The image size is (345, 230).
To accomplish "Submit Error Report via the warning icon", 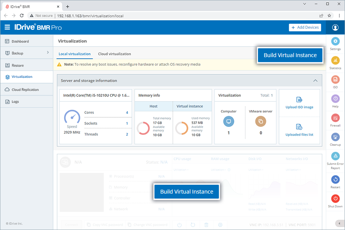I will [x=335, y=156].
